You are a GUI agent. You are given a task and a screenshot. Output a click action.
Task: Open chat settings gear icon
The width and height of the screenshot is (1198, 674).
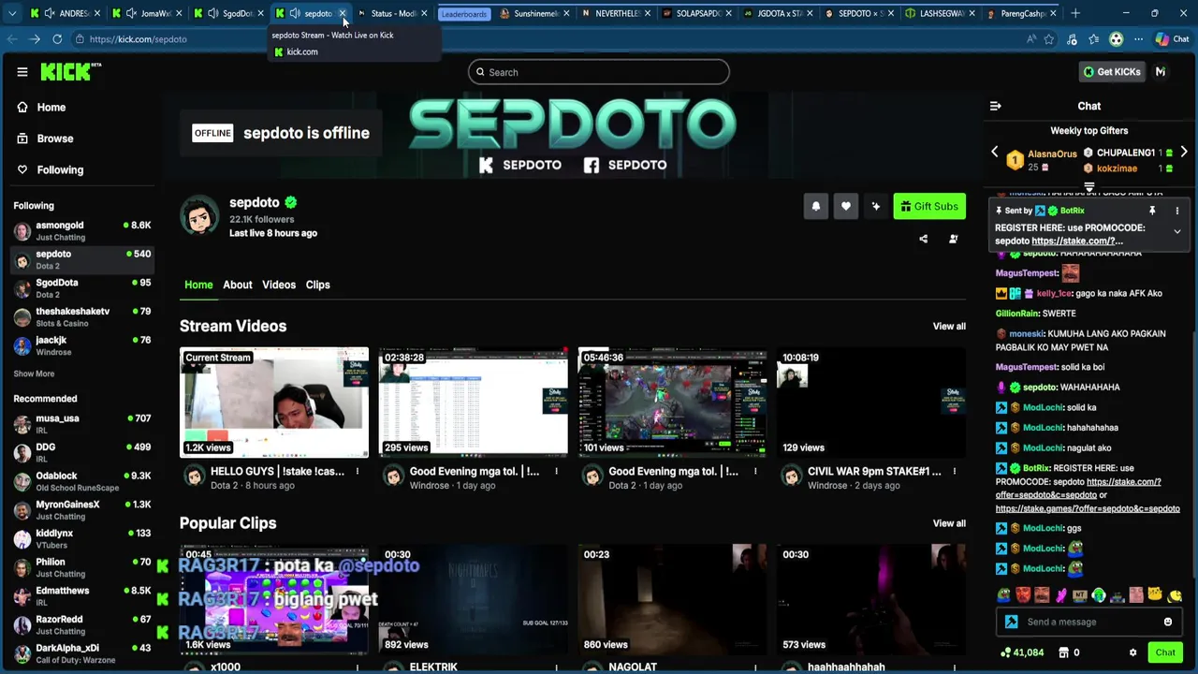1132,652
